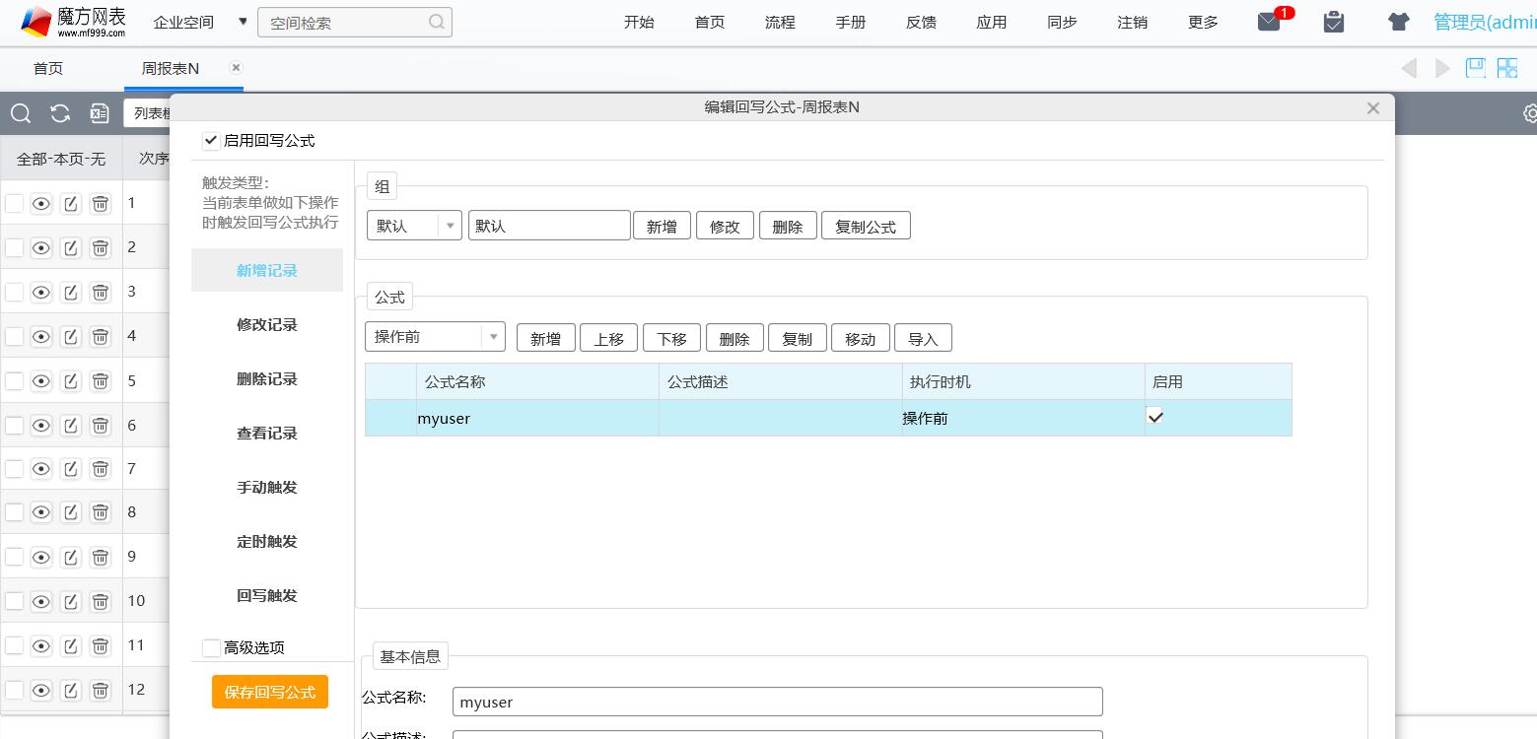Image resolution: width=1537 pixels, height=739 pixels.
Task: Toggle 启用回写公式 checkbox
Action: (211, 141)
